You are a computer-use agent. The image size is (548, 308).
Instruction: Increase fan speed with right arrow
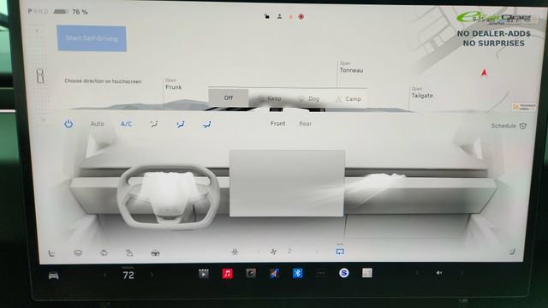pos(317,251)
